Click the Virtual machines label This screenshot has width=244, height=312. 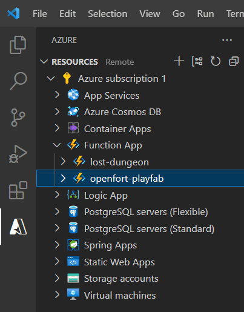pos(120,295)
